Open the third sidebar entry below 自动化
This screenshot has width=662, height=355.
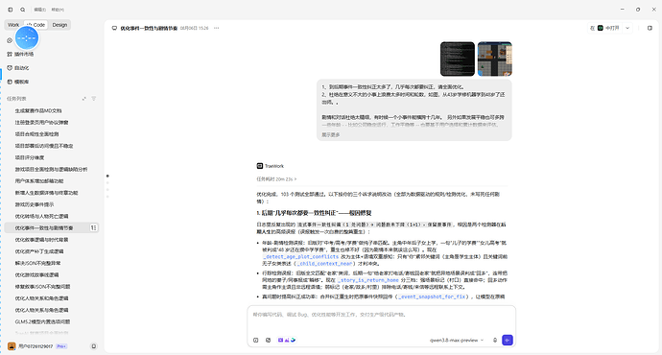pos(18,82)
